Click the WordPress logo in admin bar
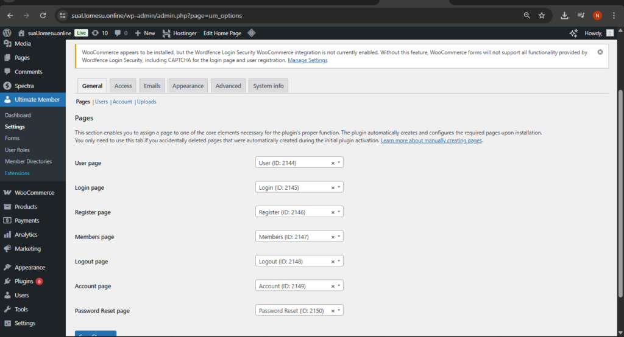624x337 pixels. click(x=7, y=33)
